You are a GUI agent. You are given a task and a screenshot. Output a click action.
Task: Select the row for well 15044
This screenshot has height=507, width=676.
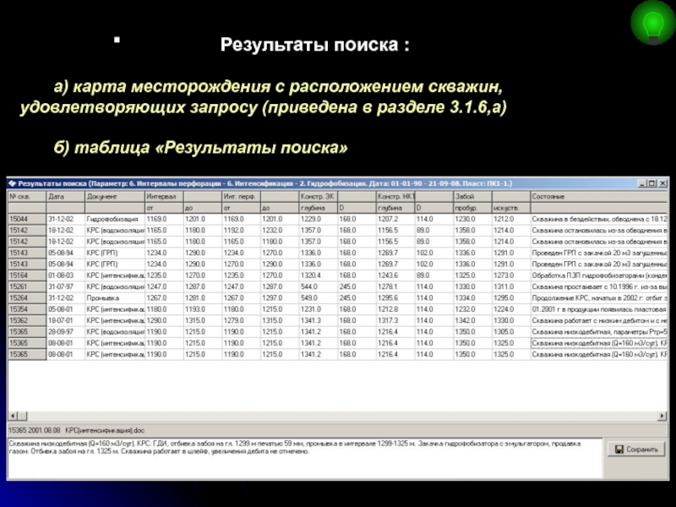(26, 218)
